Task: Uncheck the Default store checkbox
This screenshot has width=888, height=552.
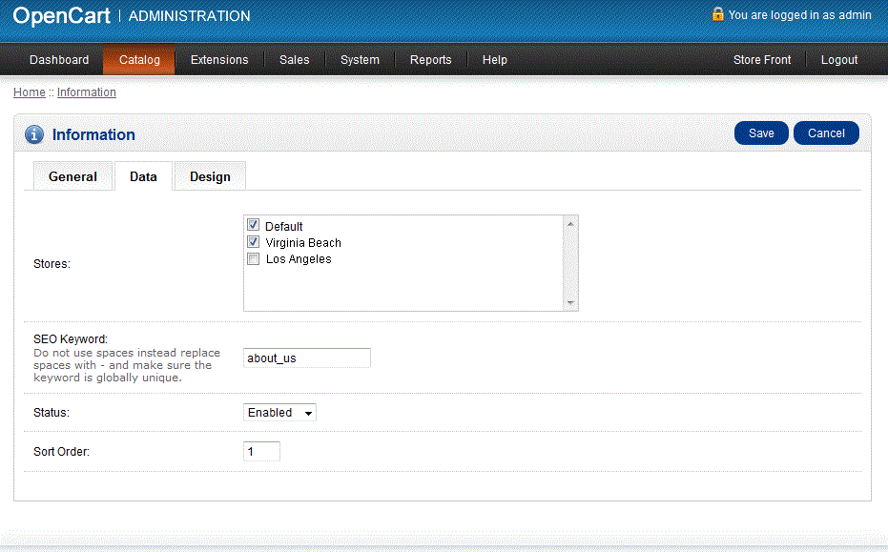Action: click(254, 226)
